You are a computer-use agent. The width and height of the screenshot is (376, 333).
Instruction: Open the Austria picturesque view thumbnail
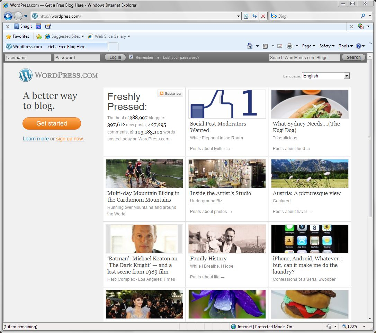point(310,174)
